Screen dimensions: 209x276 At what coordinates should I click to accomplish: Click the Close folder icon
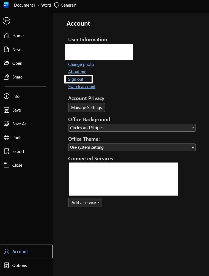tap(7, 165)
